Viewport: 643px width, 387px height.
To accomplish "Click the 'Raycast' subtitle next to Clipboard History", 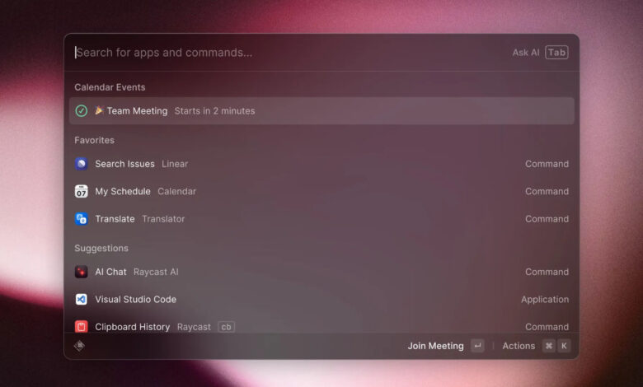I will [194, 327].
